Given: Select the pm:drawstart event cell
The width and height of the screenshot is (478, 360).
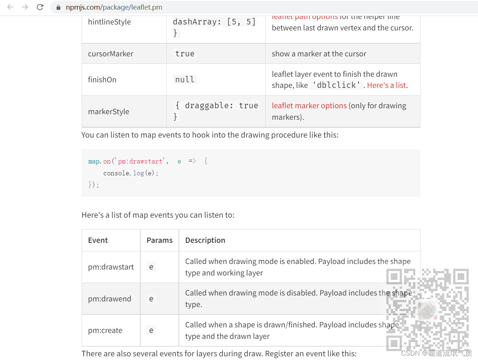Looking at the screenshot, I should tap(111, 267).
